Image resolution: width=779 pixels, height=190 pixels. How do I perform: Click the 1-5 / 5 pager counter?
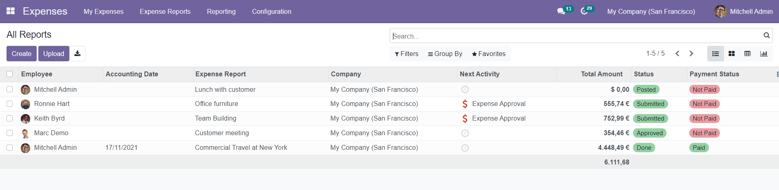(x=655, y=54)
